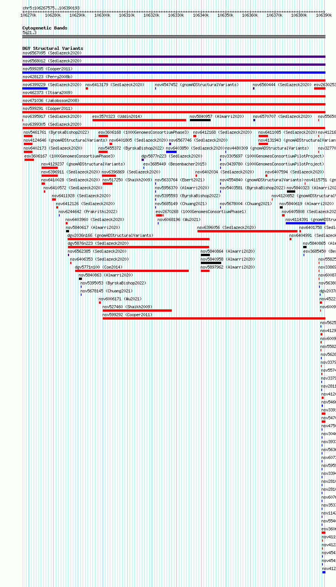The height and width of the screenshot is (587, 336).
Task: Open variant dgv5876n223 (Sedlazeck2020)
Action: 98,243
